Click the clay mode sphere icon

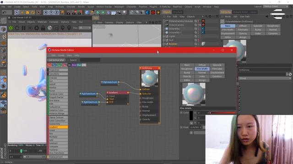(49, 28)
